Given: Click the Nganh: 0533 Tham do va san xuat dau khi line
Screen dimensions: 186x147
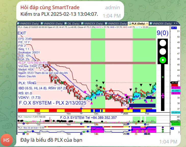Looking at the screenshot, I should [x=43, y=73].
